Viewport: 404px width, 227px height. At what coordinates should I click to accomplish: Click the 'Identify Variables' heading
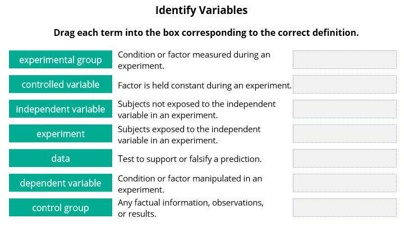pyautogui.click(x=201, y=11)
